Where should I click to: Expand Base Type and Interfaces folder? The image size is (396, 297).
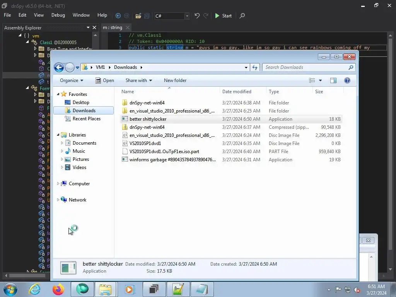(x=35, y=48)
